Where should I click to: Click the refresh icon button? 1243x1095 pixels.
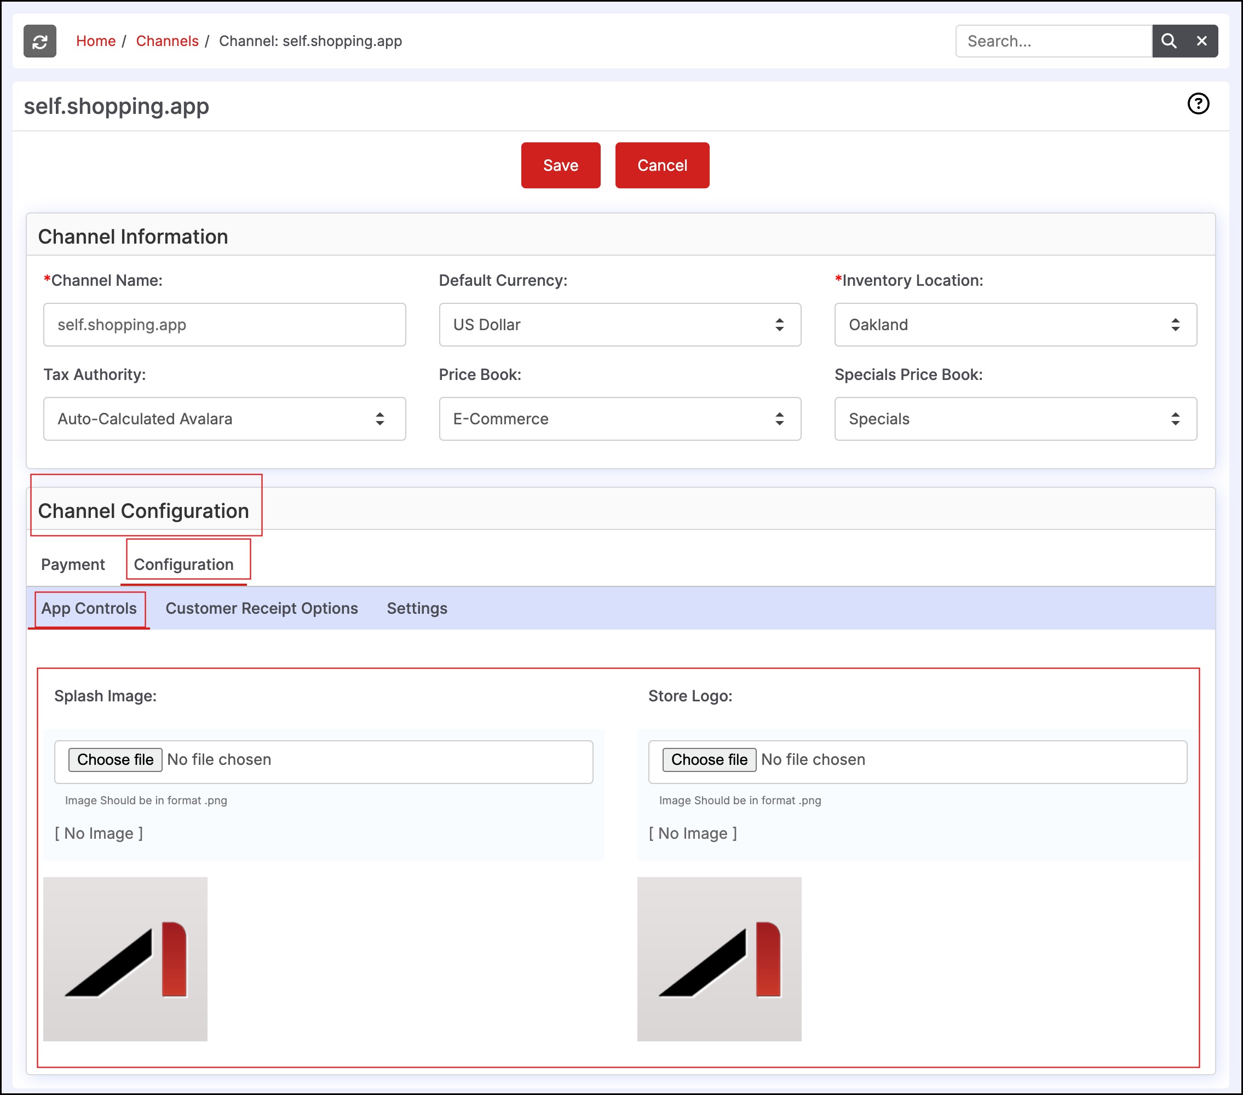click(39, 41)
